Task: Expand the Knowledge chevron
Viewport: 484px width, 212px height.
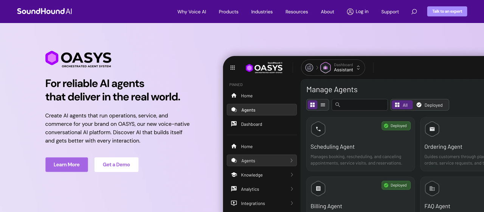Action: point(292,175)
